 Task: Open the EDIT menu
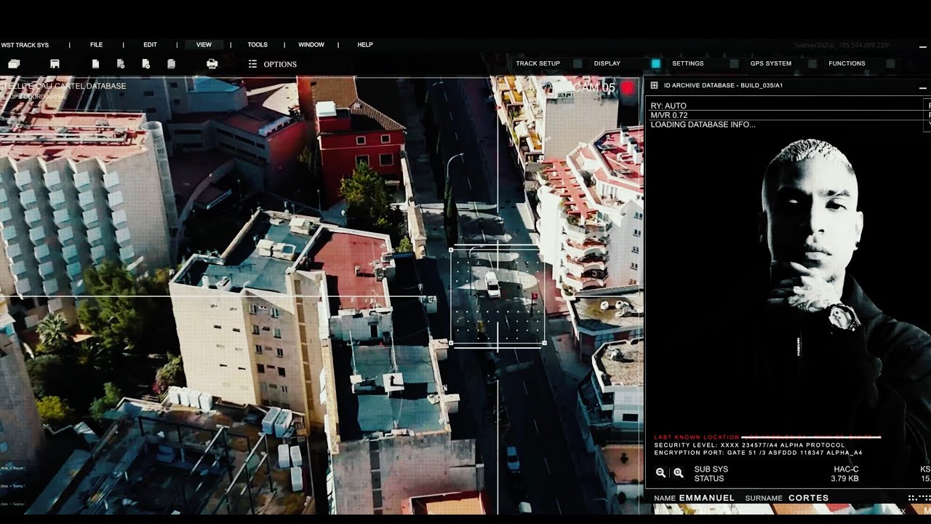point(150,45)
